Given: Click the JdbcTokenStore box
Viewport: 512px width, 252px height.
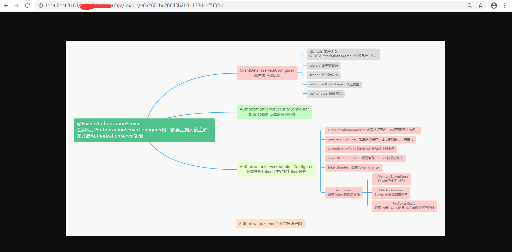Looking at the screenshot, I should 391,193.
